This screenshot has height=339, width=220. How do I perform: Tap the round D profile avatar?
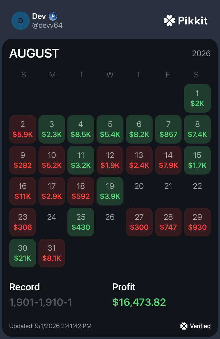point(21,21)
